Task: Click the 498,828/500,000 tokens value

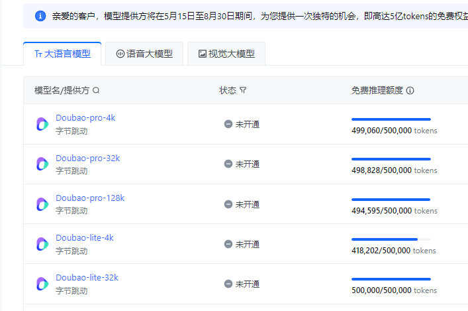Action: tap(395, 170)
